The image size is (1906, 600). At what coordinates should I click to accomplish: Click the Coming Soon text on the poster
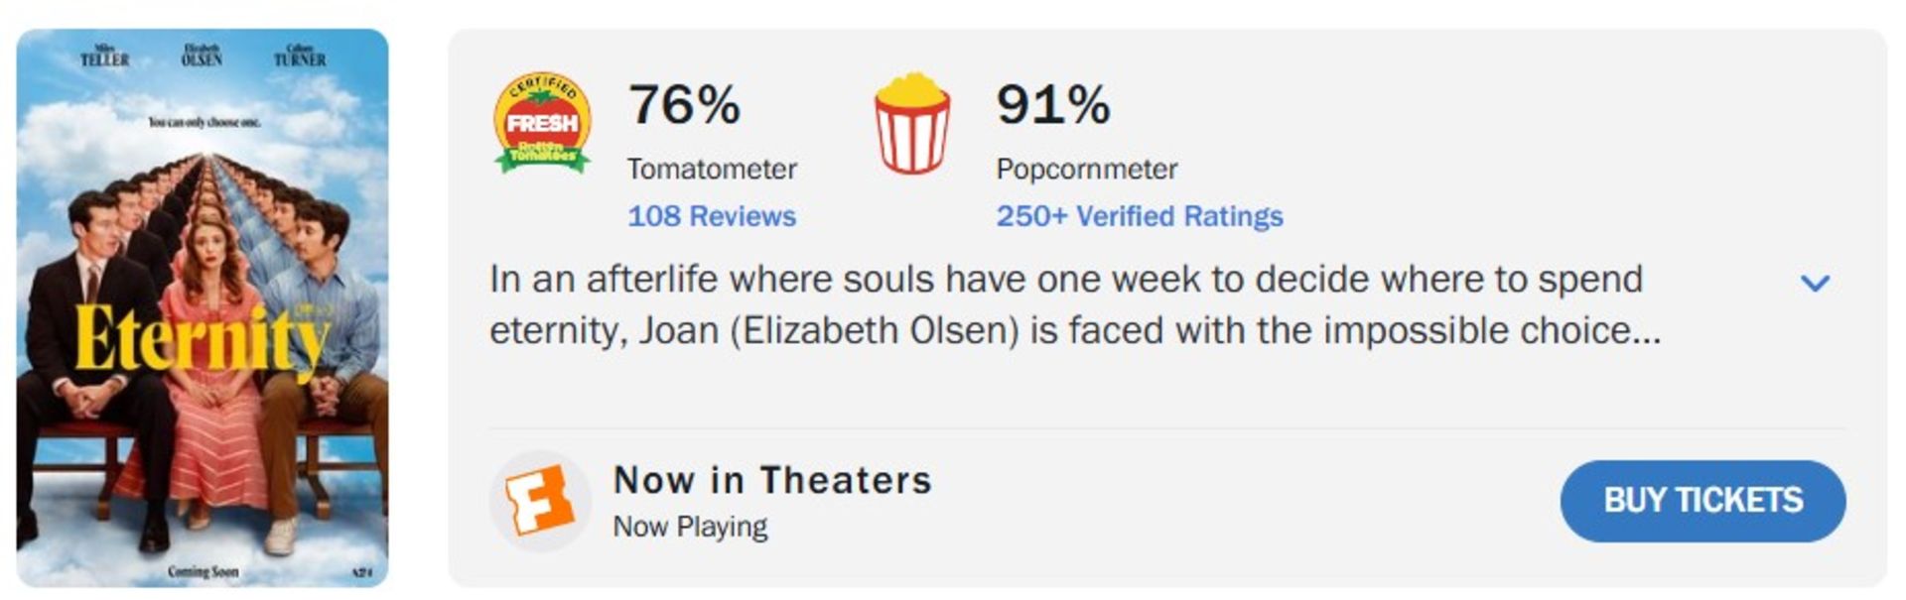(203, 572)
